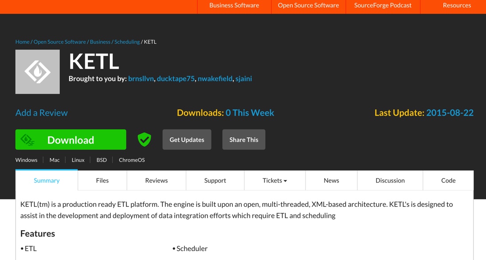Open the Resources menu in top bar
The image size is (486, 260).
click(456, 6)
